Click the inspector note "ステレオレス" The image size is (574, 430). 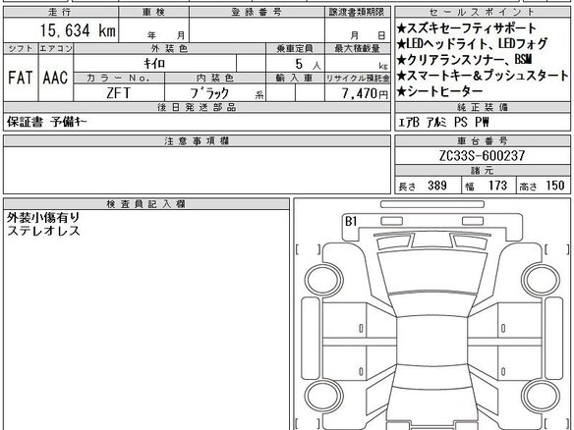[x=43, y=231]
